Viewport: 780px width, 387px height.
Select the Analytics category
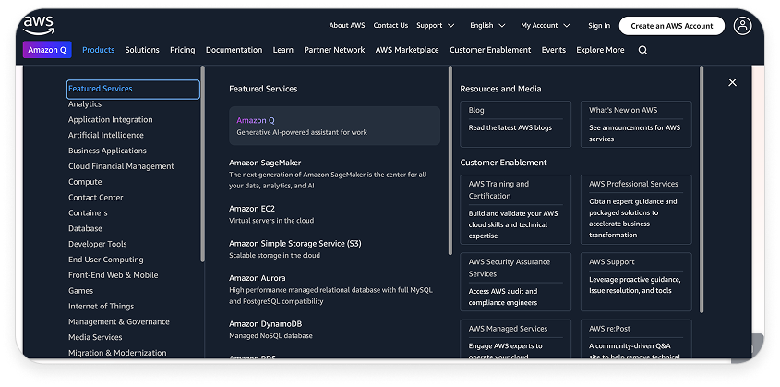point(85,104)
